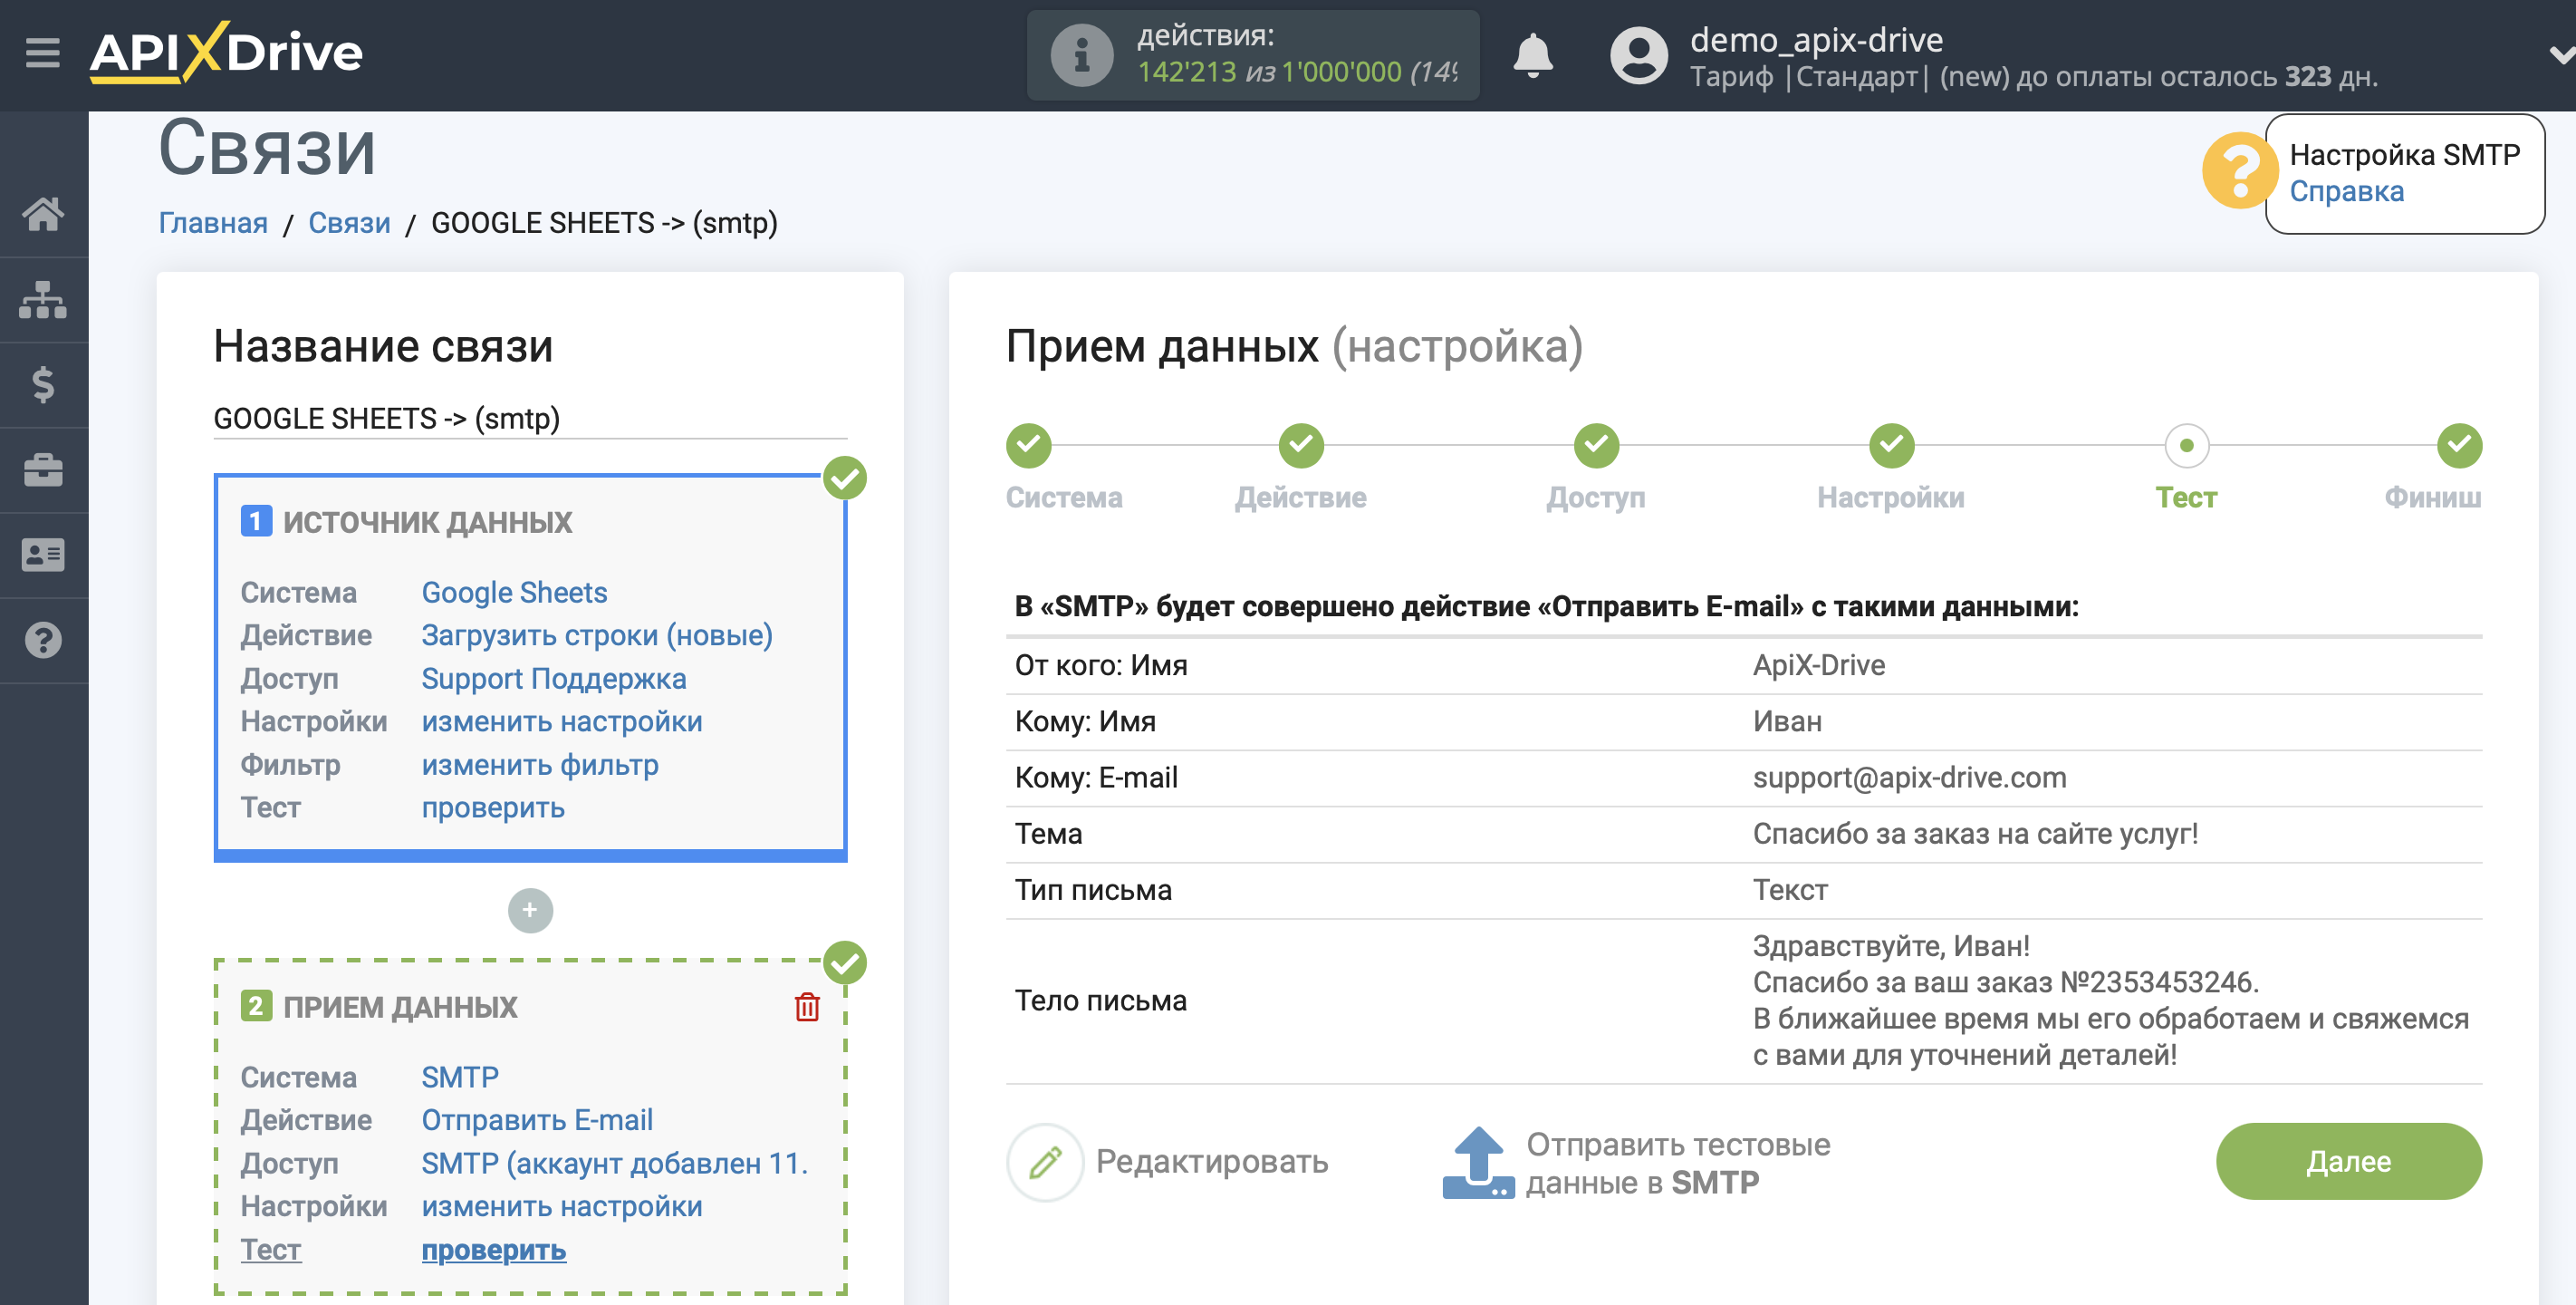Click the Тема subject value text

pyautogui.click(x=1975, y=835)
